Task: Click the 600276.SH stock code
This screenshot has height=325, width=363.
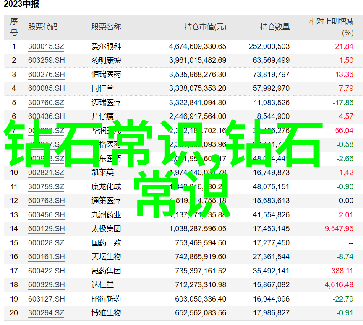Action: [x=46, y=75]
